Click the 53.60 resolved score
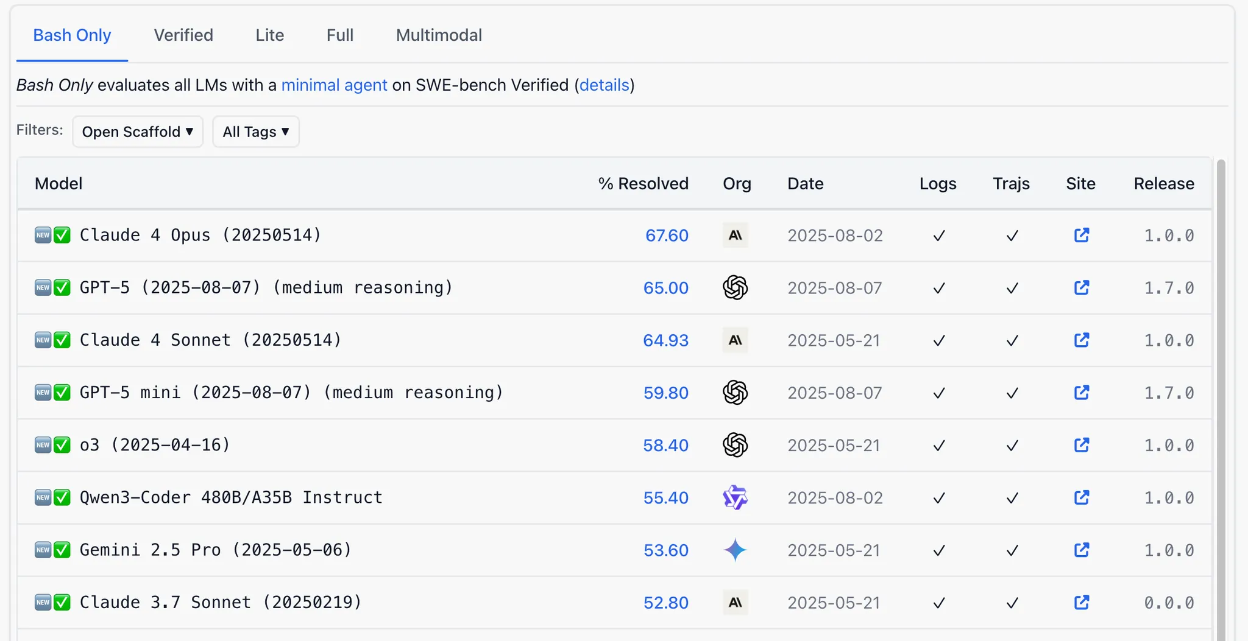1248x641 pixels. coord(666,550)
